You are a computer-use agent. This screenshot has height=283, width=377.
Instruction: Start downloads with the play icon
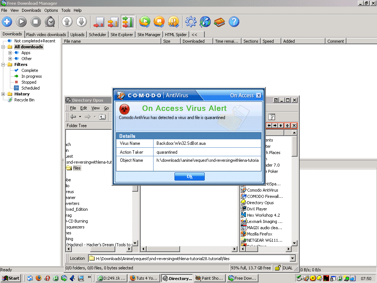click(x=21, y=22)
